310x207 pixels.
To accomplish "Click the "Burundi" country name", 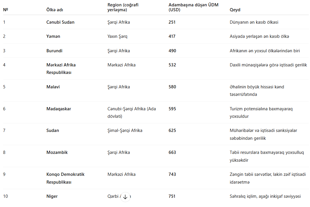I will coord(54,51).
